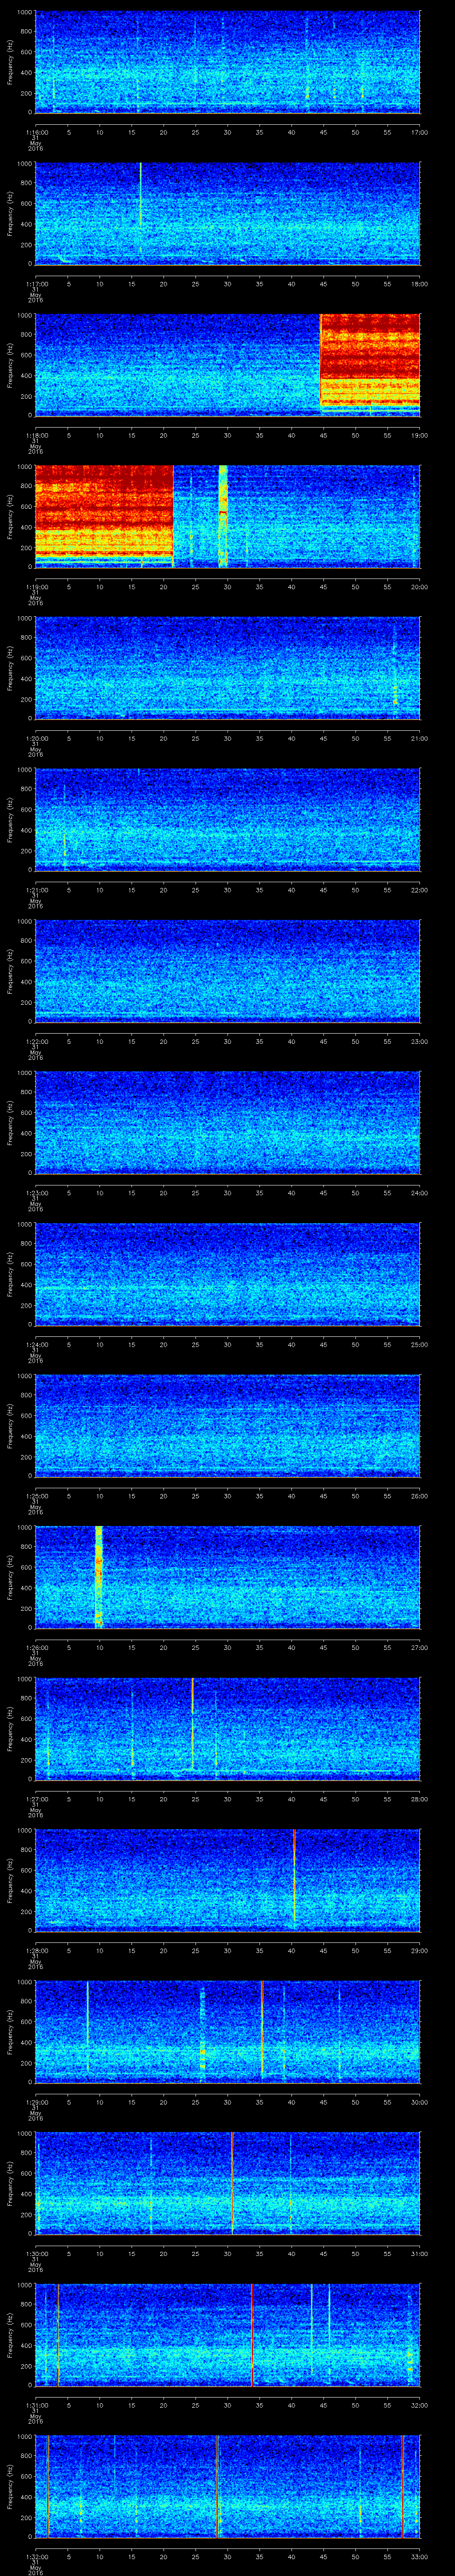
Task: Open the spectrogram panel for 1:30:00
Action: [x=227, y=2183]
